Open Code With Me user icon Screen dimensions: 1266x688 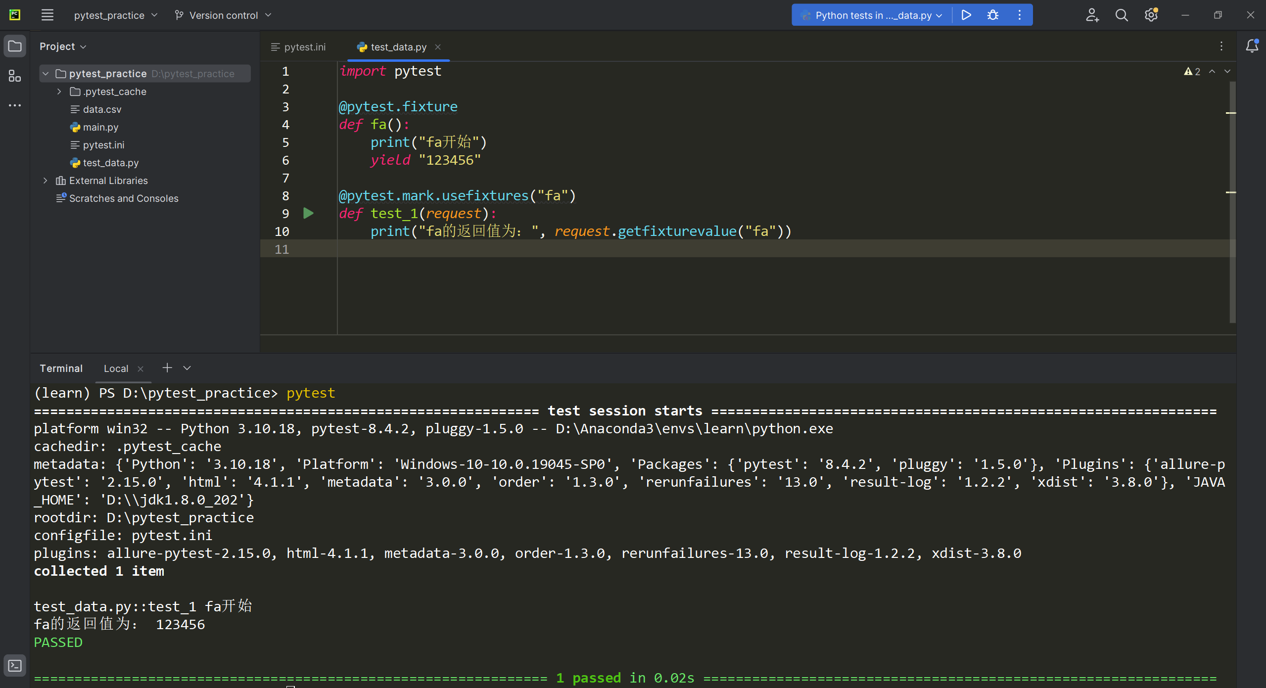click(1092, 15)
